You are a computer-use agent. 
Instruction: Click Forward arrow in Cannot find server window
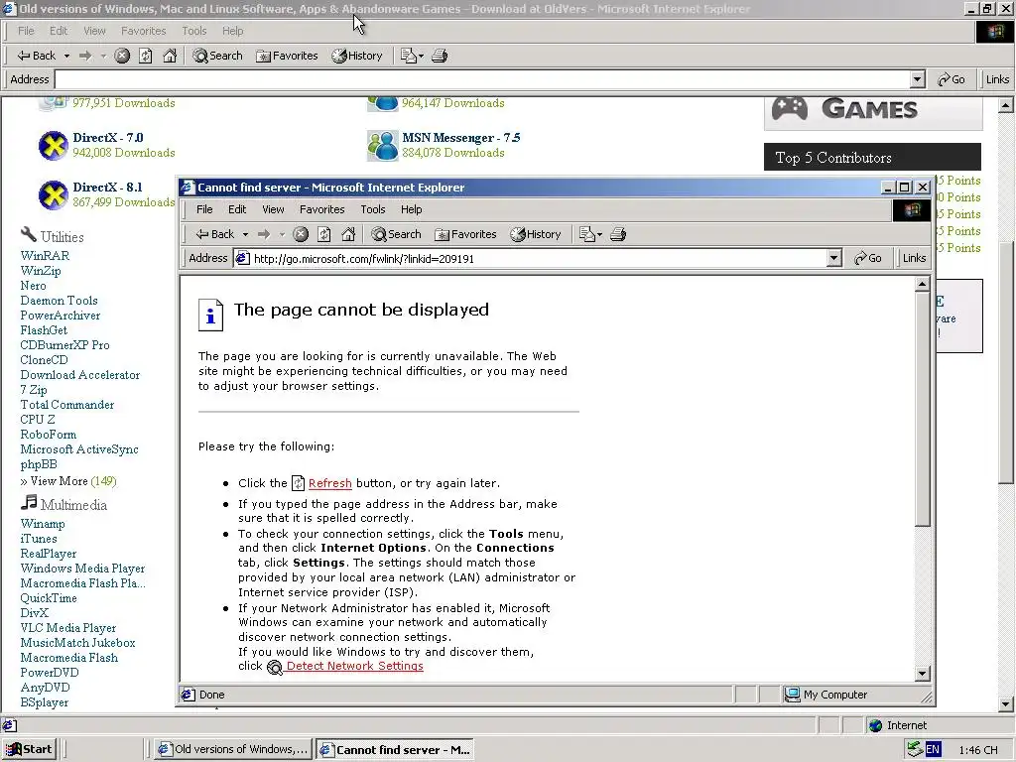264,234
